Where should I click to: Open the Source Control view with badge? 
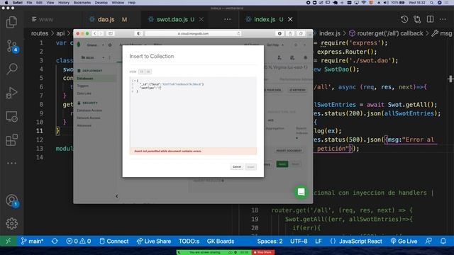[12, 46]
